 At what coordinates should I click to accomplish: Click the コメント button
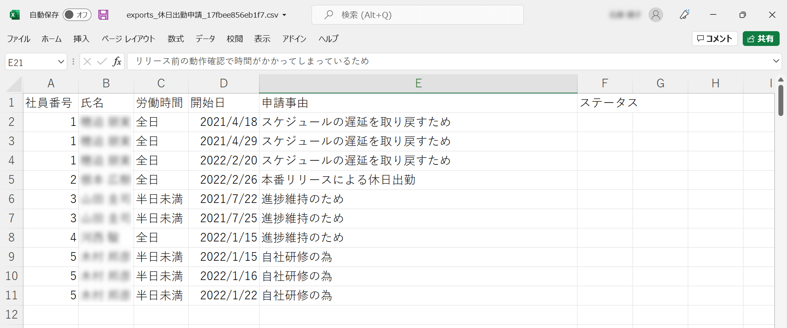pos(714,39)
